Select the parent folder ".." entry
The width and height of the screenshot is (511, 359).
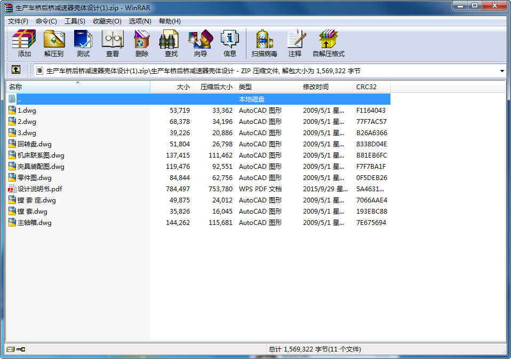click(19, 99)
